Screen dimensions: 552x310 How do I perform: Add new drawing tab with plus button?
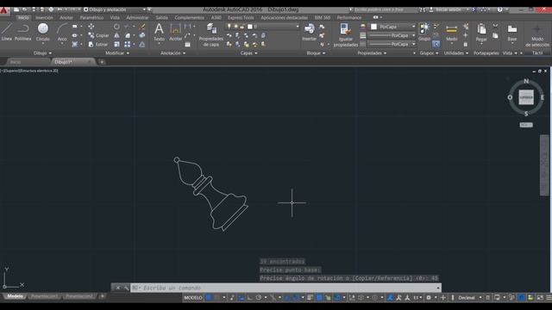[102, 62]
